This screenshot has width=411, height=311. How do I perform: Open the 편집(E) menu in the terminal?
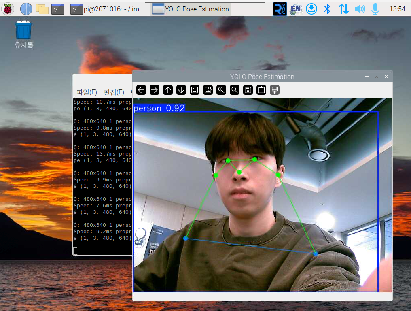point(114,92)
